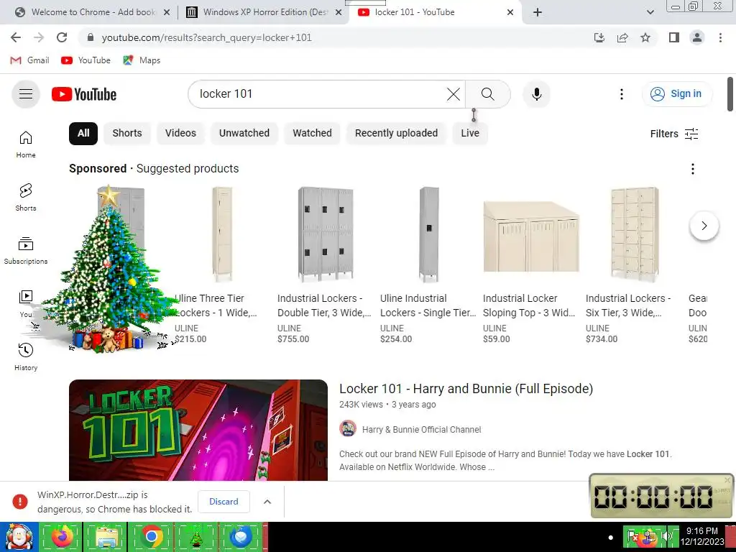Switch to the Welcome to Chrome tab
736x552 pixels.
coord(93,12)
